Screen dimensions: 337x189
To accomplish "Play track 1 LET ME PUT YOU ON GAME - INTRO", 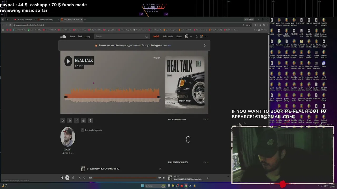I will (105, 169).
